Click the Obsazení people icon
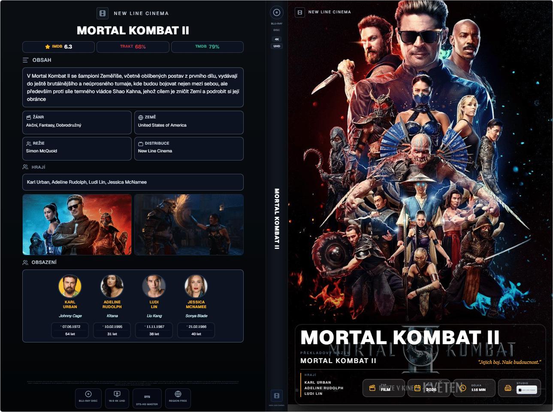 tap(25, 262)
